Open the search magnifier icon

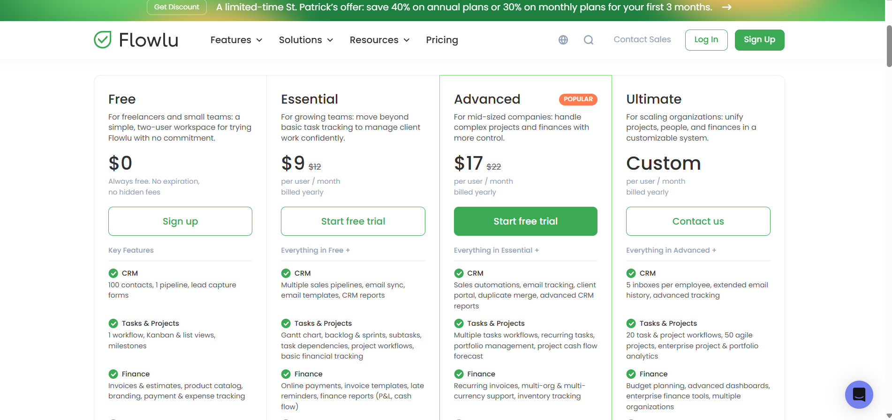tap(588, 40)
